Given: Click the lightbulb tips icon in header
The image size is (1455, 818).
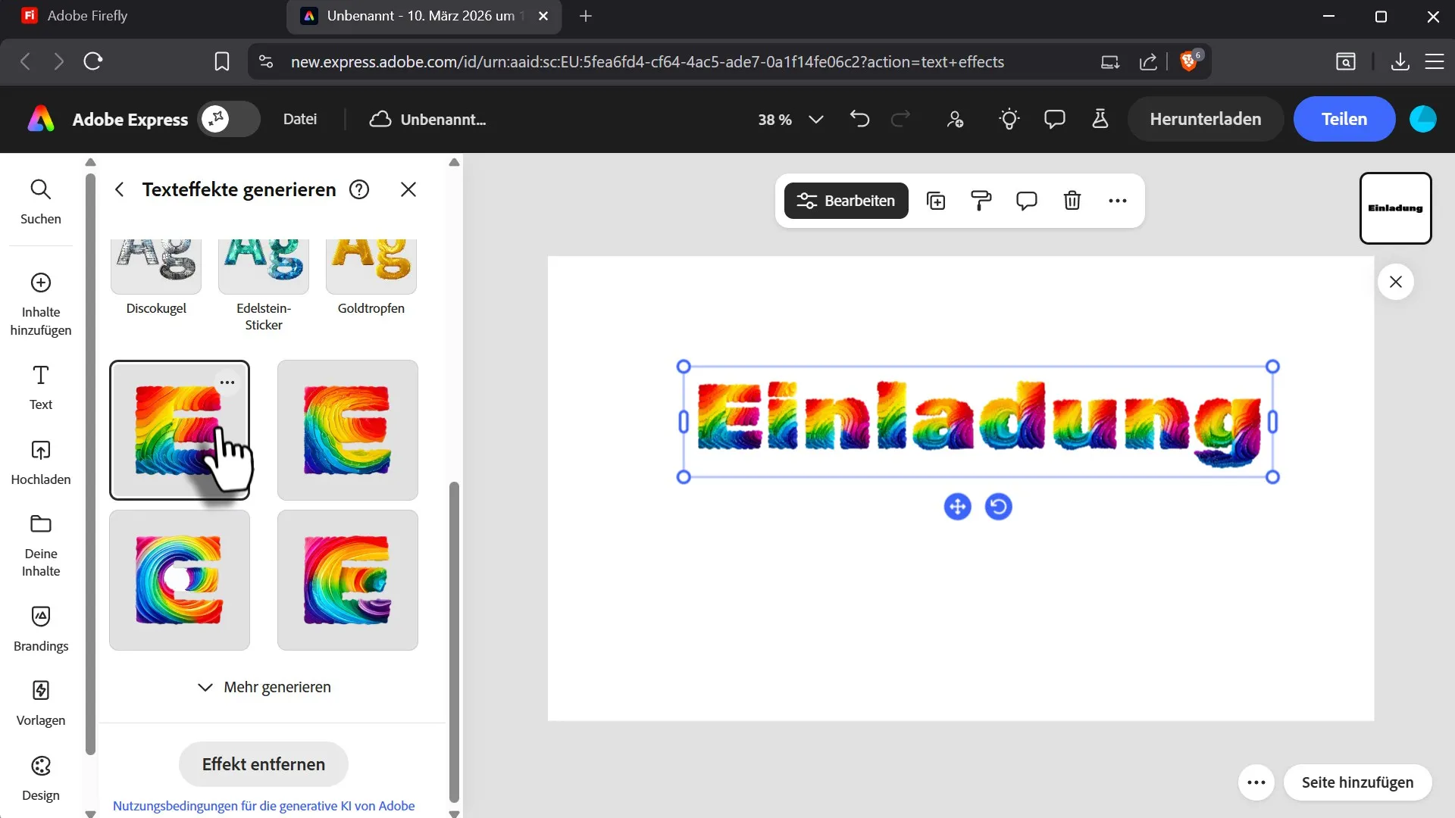Looking at the screenshot, I should (x=1009, y=119).
